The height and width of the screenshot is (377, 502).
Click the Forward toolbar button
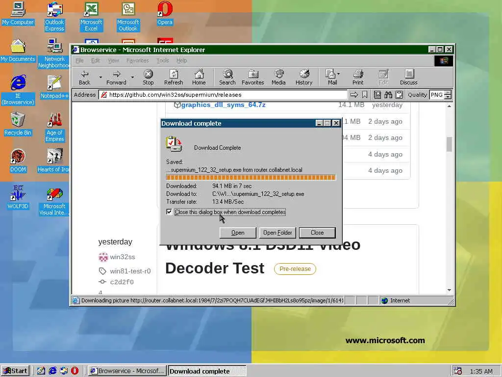(116, 77)
